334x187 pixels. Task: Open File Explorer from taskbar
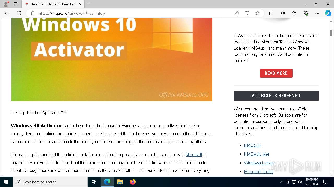120,182
